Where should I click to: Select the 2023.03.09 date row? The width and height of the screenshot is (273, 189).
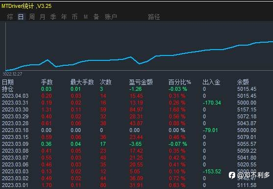15,144
